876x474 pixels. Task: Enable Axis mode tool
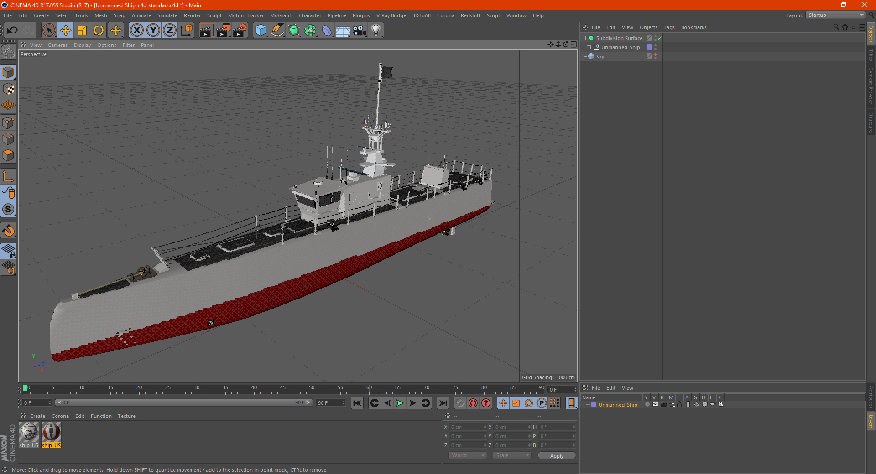coord(9,176)
